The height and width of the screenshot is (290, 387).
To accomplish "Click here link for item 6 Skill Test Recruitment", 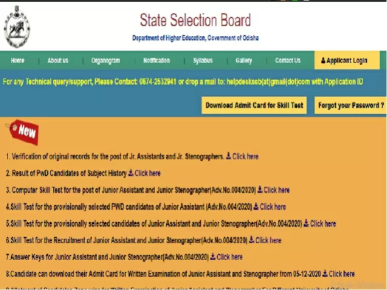I will pyautogui.click(x=268, y=240).
